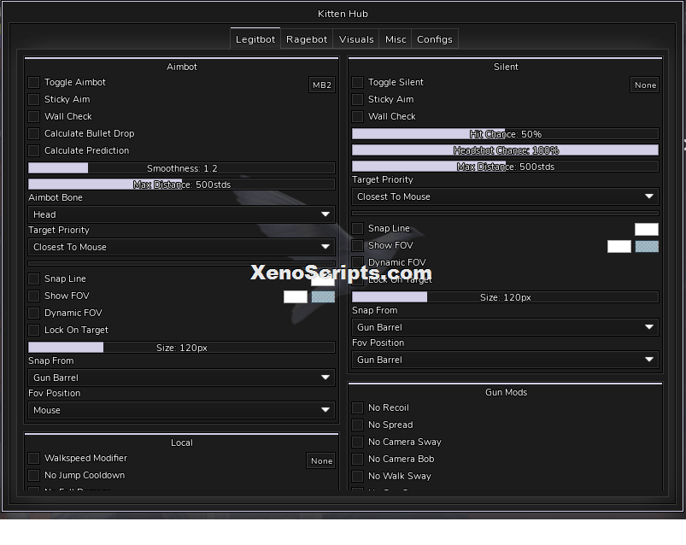Open Silent Snap From dropdown

point(505,327)
